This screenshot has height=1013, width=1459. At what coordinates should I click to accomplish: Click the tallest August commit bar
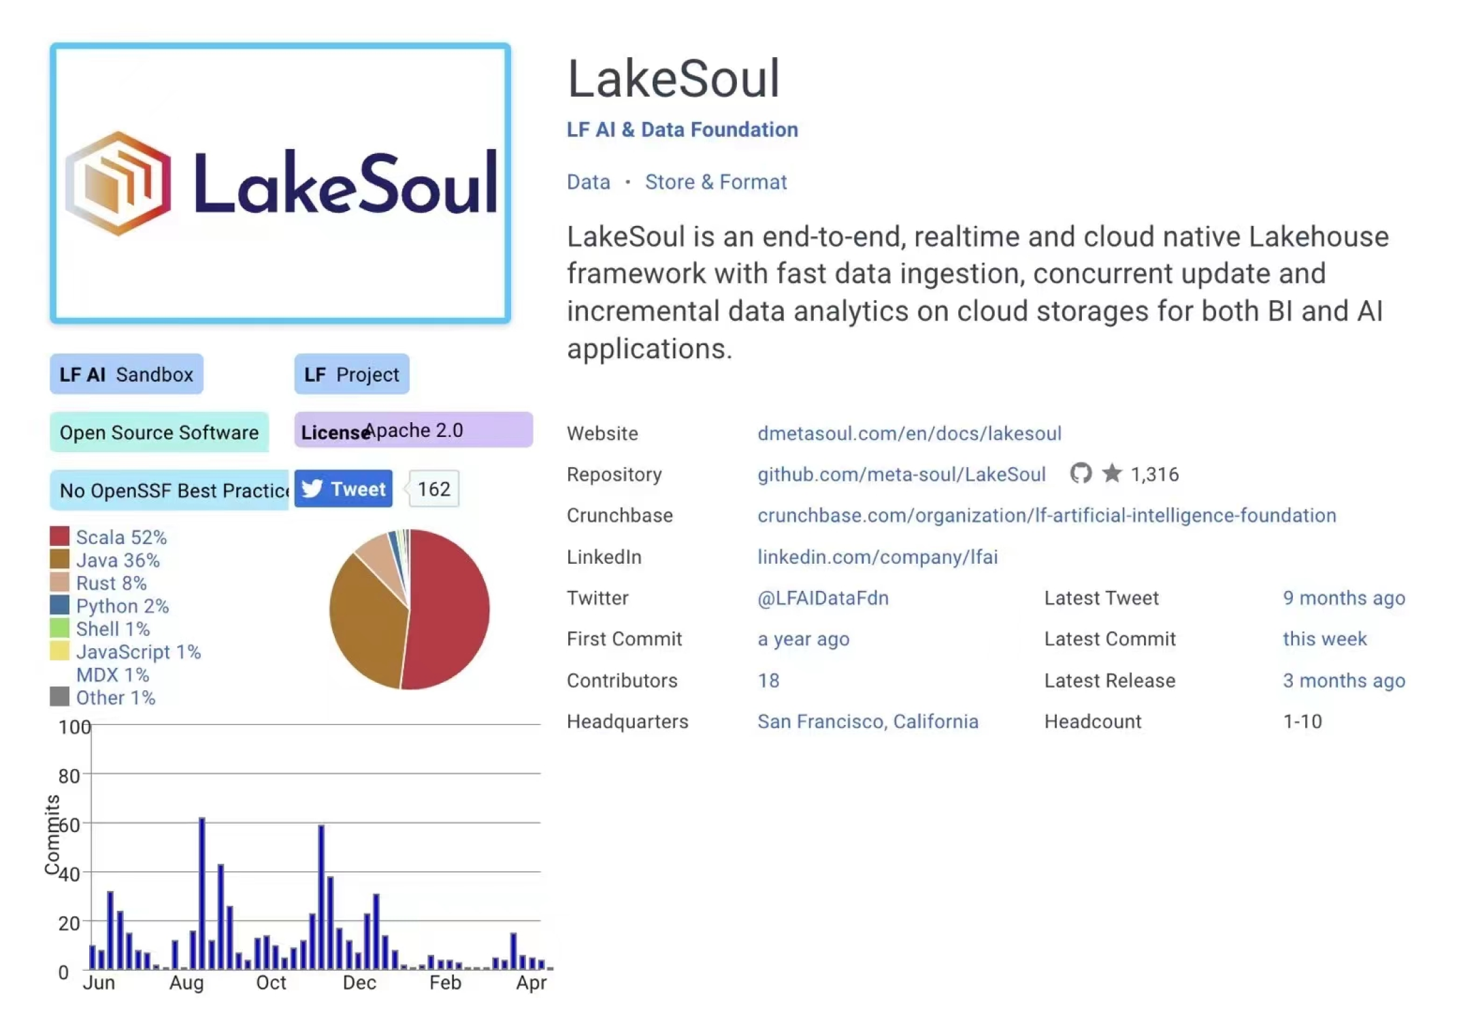[202, 893]
